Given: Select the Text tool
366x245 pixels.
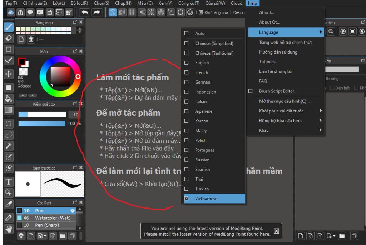Looking at the screenshot, I should point(9,182).
